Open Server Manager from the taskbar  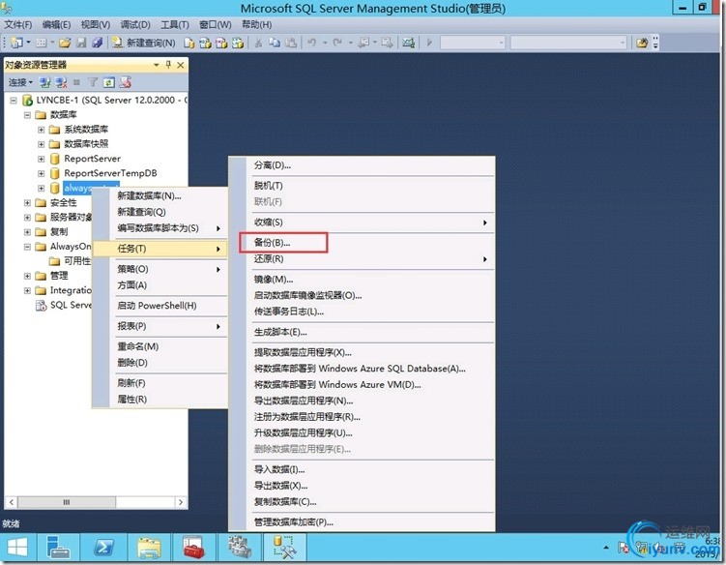point(58,549)
